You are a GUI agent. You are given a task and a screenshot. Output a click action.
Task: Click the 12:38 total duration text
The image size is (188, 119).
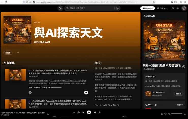[x=124, y=116]
